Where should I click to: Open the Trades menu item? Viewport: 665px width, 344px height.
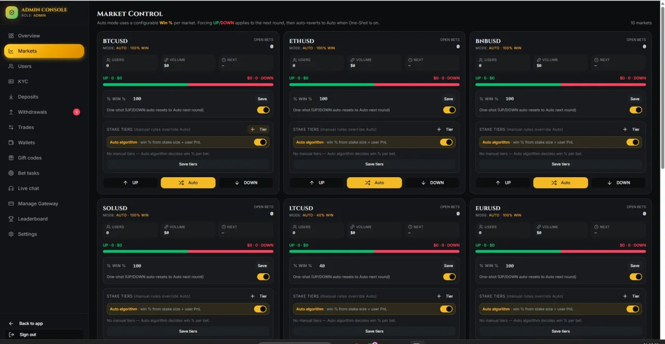point(44,127)
